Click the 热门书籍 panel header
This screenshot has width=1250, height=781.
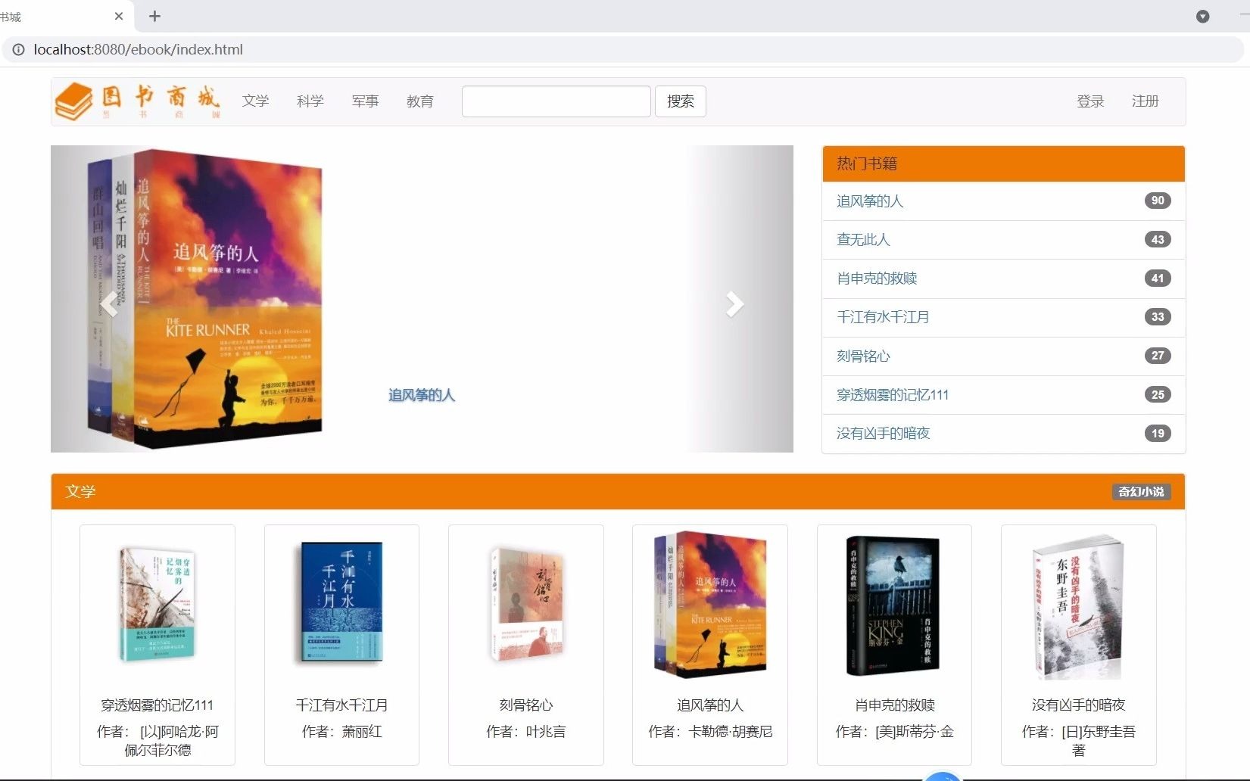click(x=1003, y=163)
